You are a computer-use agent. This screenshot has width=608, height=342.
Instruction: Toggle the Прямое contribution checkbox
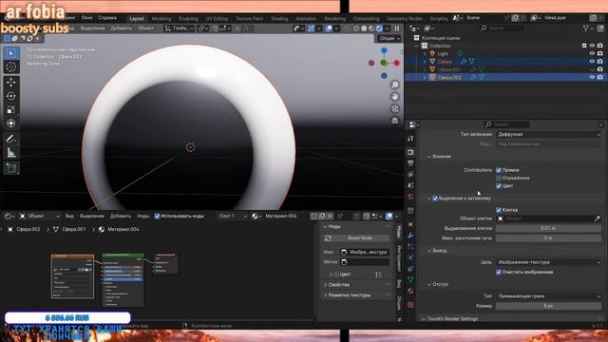point(499,170)
